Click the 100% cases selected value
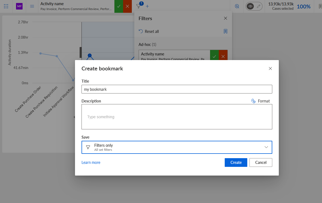 click(x=304, y=7)
